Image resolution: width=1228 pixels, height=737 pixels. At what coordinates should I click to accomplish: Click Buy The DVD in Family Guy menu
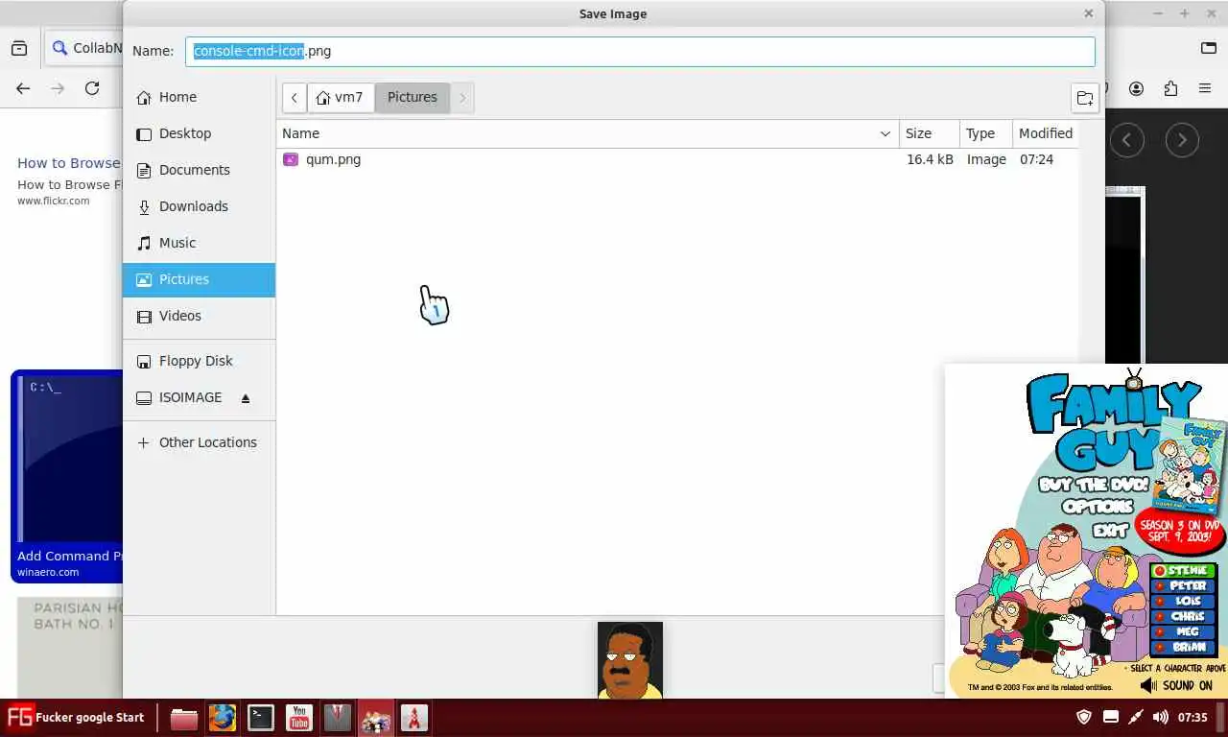pos(1094,485)
